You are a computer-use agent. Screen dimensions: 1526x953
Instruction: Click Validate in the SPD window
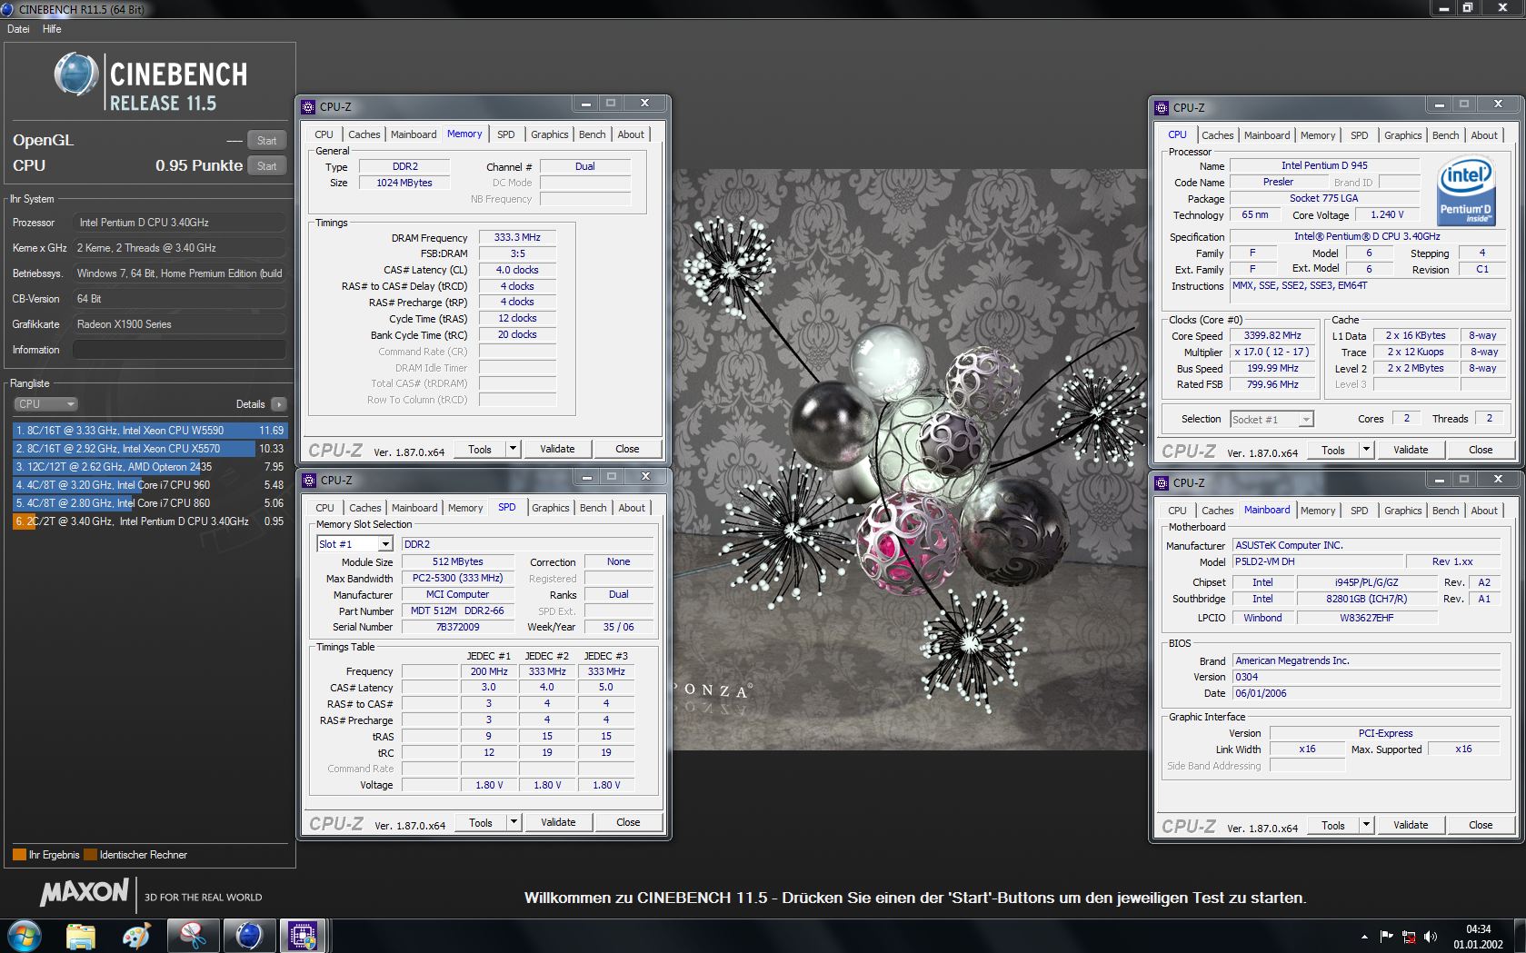tap(558, 822)
